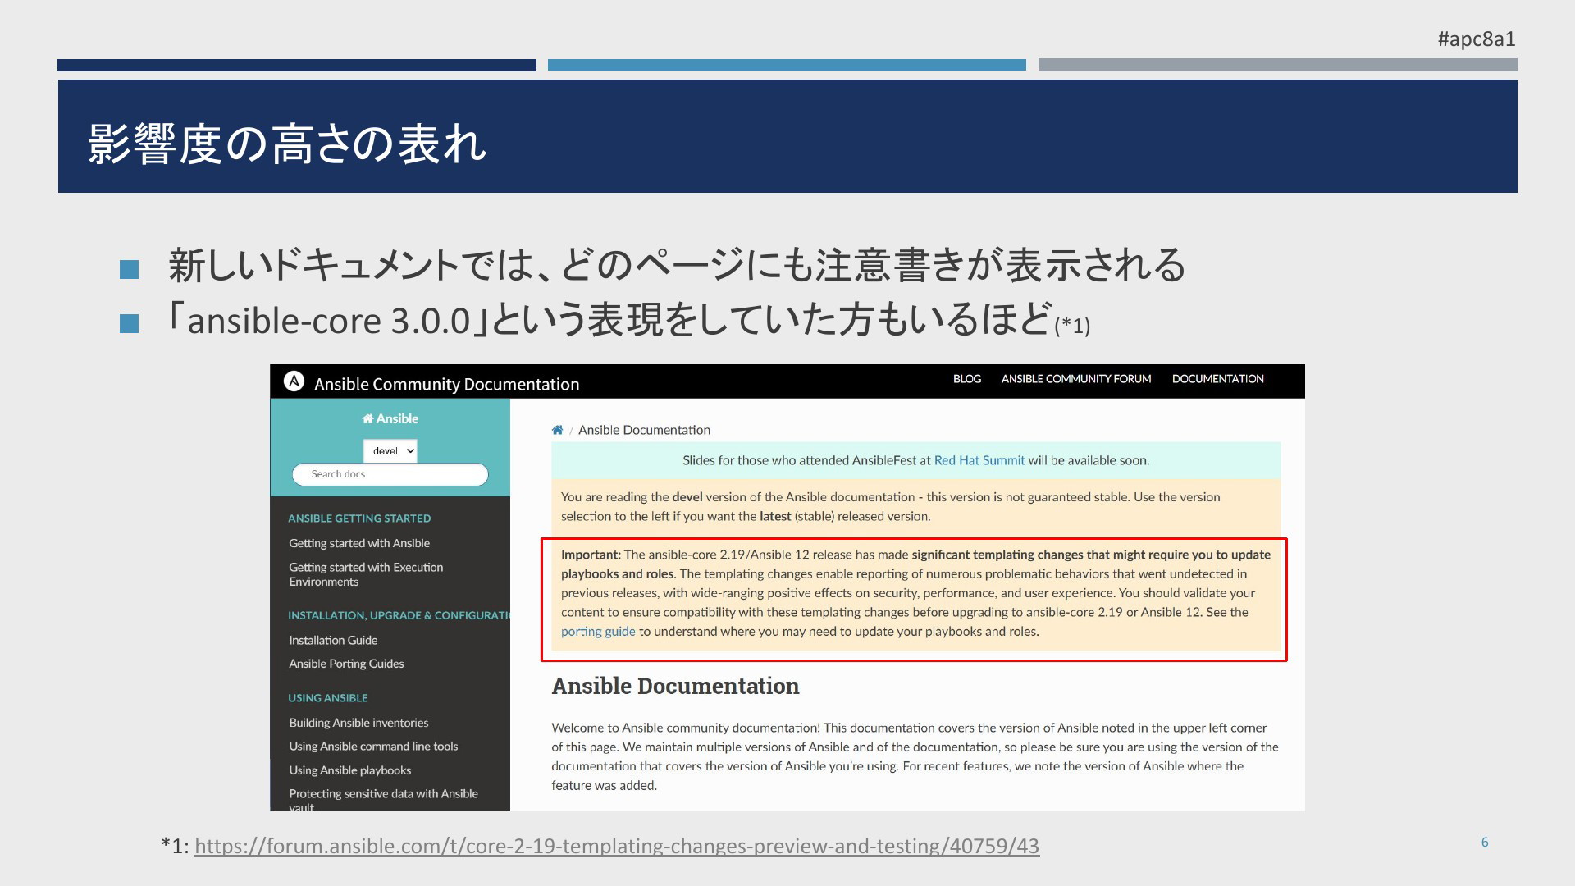The image size is (1575, 886).
Task: Open Protecting sensitive data with Ansible vault
Action: (x=383, y=800)
